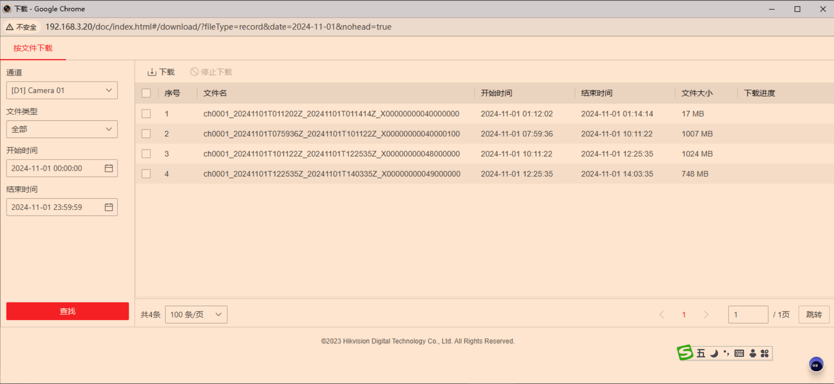
Task: Switch to download by file tab
Action: coord(33,48)
